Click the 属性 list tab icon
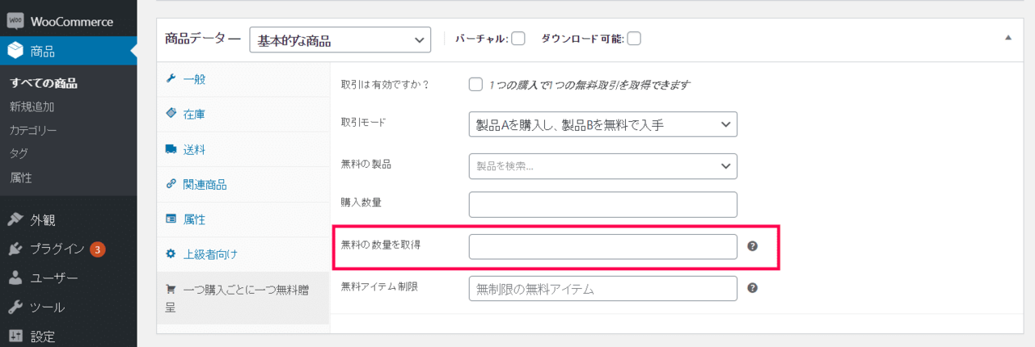1035x347 pixels. (x=171, y=219)
